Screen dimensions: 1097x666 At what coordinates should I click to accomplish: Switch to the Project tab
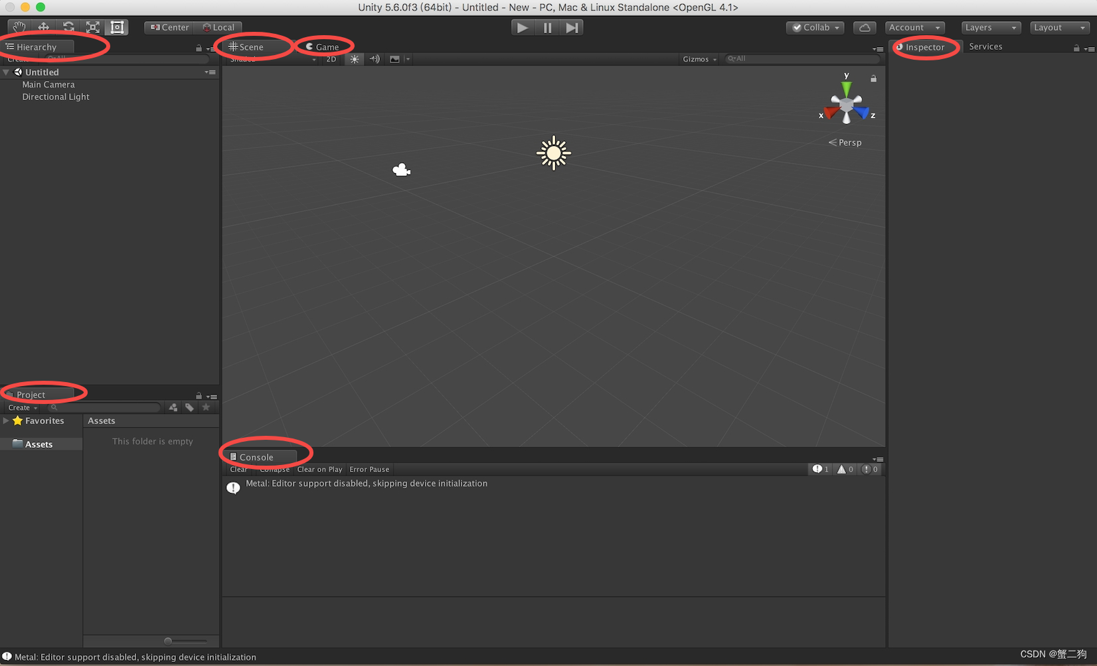tap(31, 395)
